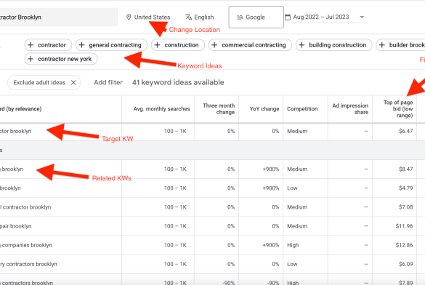Click plus icon on builder brooklyn chip
425x285 pixels.
click(x=382, y=45)
